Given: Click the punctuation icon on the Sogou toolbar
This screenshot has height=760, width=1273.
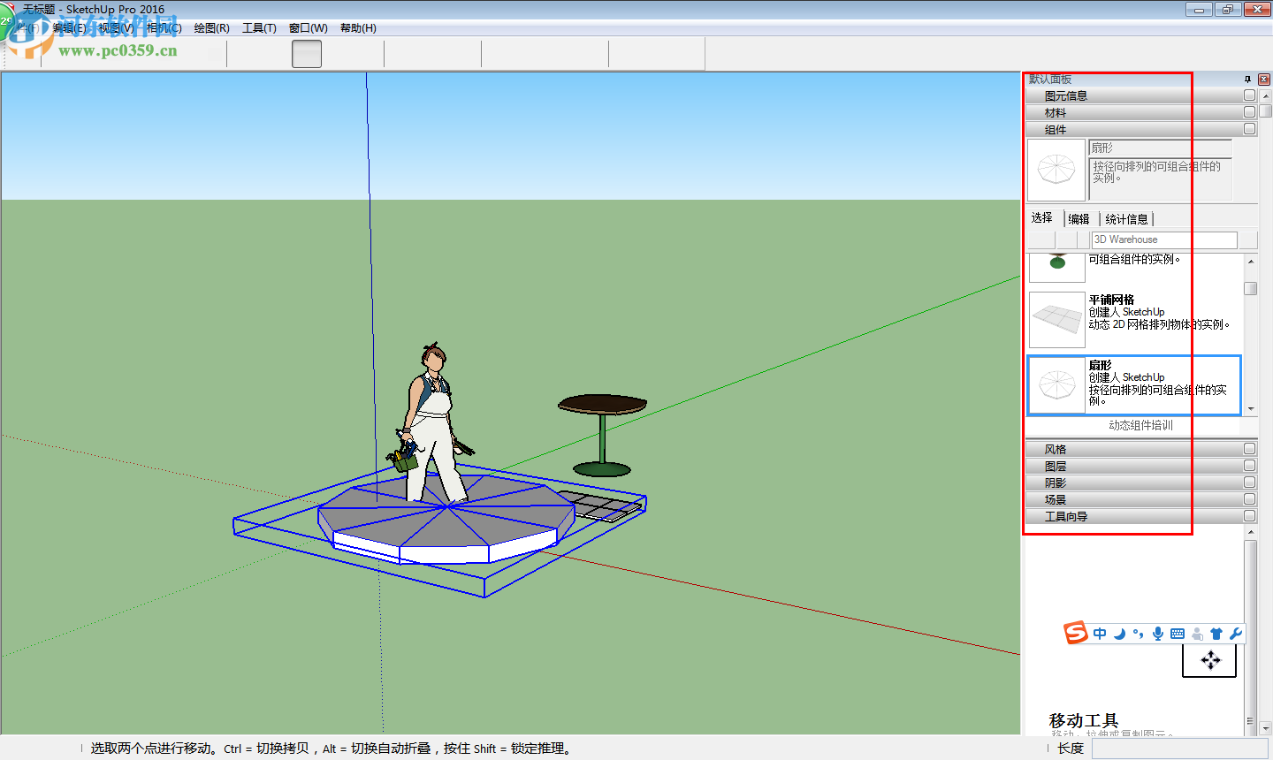Looking at the screenshot, I should pos(1138,634).
